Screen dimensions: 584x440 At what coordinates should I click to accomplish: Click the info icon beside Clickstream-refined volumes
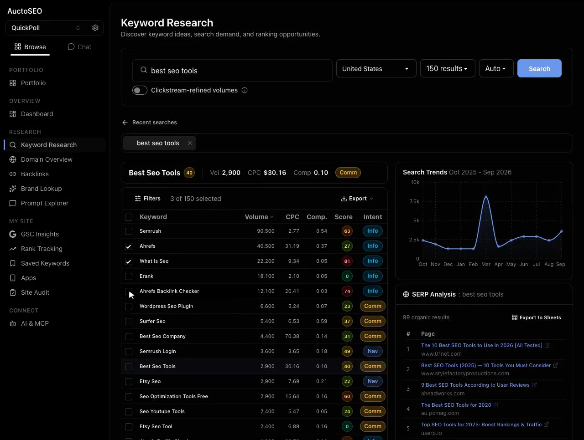pos(245,90)
